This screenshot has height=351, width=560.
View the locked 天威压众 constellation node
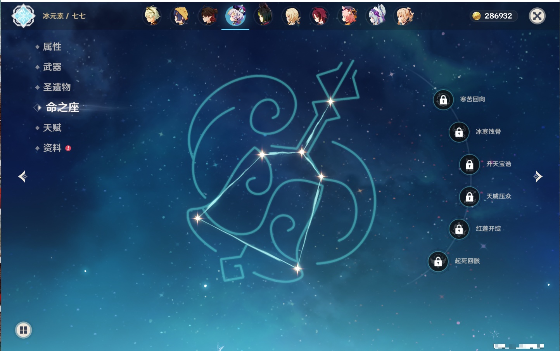pos(470,197)
